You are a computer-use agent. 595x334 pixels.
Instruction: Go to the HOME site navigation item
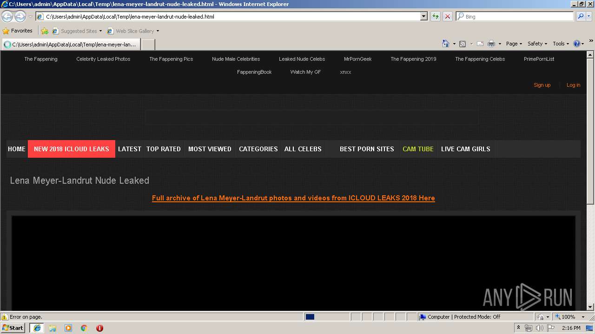17,149
